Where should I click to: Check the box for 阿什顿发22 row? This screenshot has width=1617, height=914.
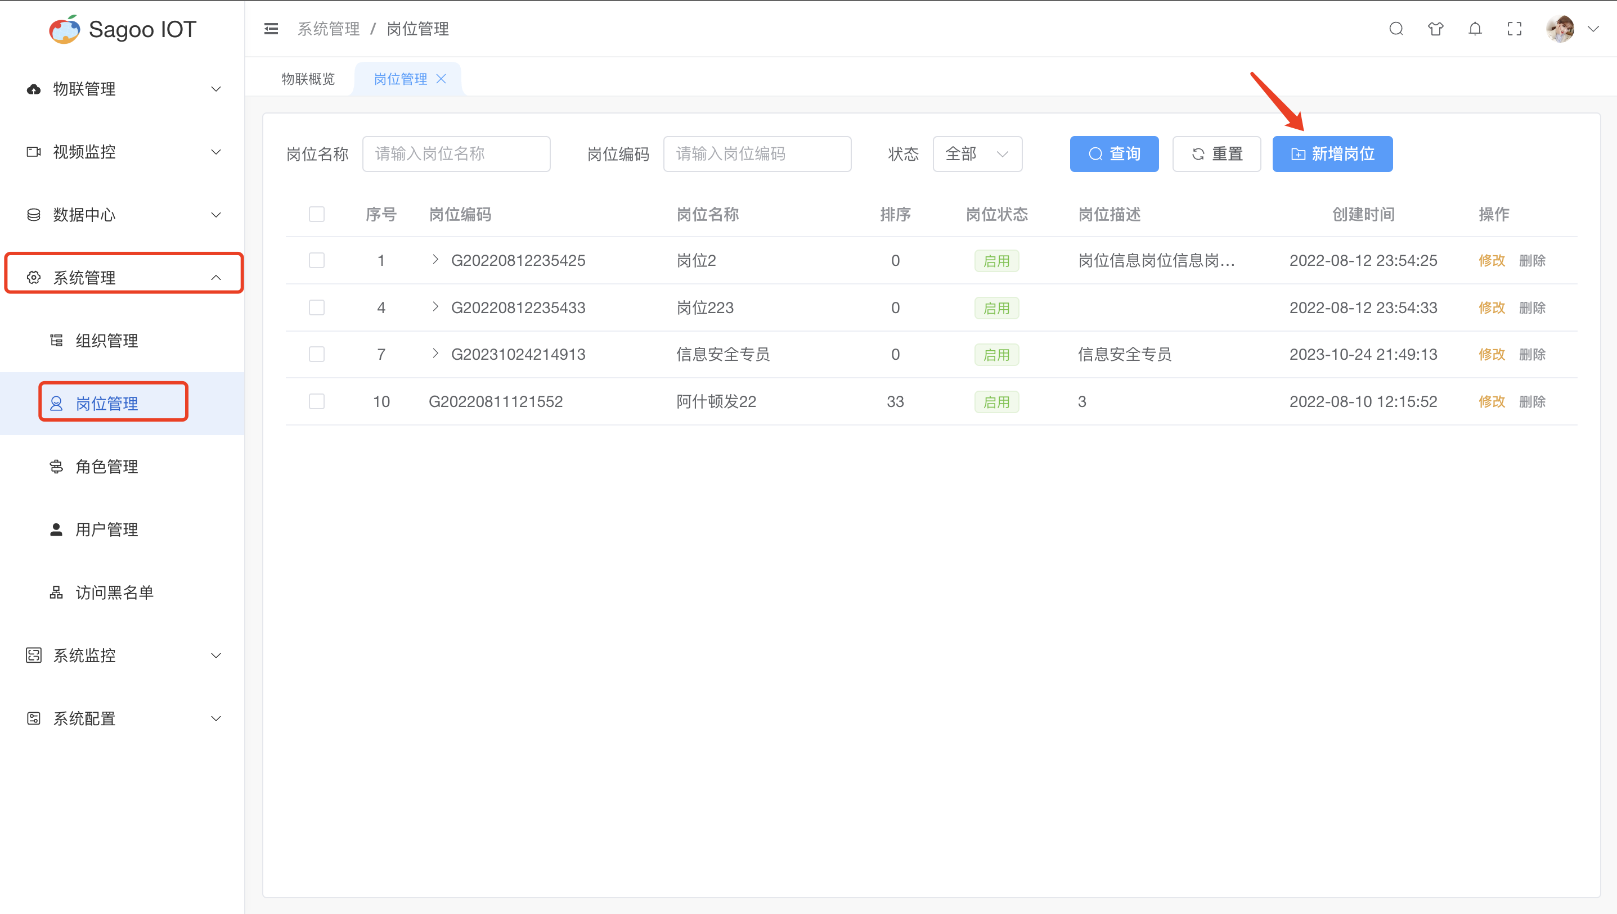(x=317, y=401)
